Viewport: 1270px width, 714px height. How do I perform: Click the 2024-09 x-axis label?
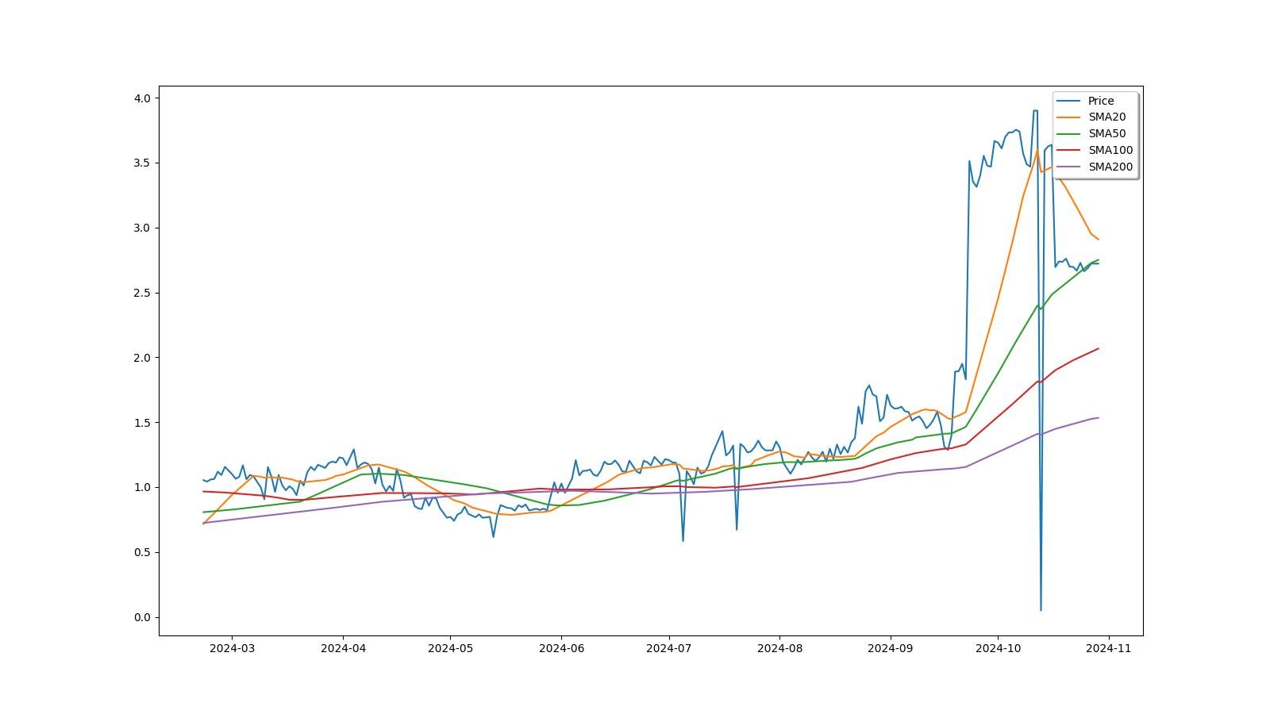click(891, 648)
